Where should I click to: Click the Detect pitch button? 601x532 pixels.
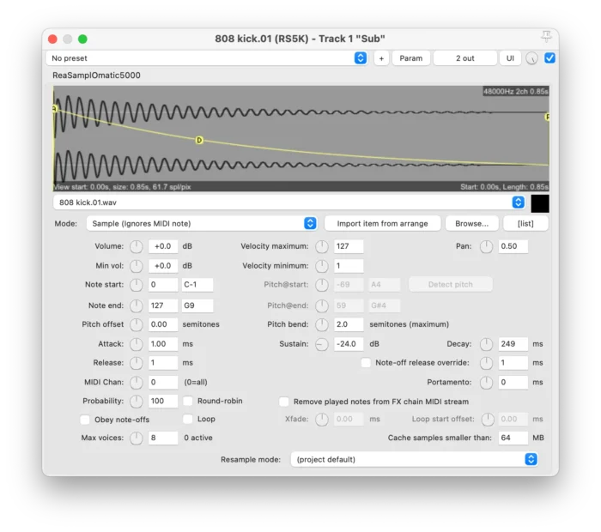pos(451,285)
